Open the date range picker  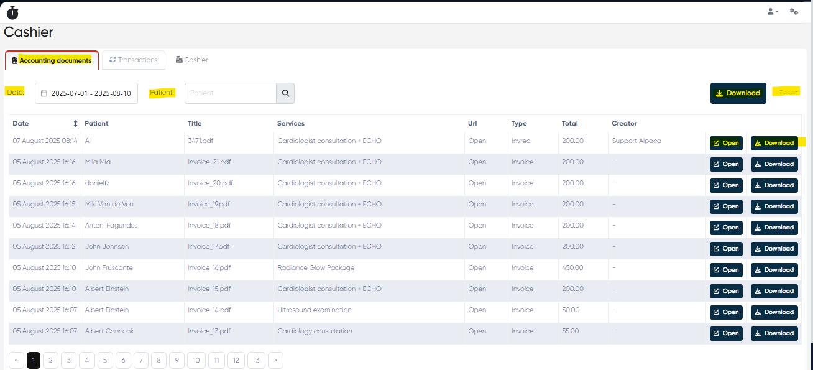point(86,93)
